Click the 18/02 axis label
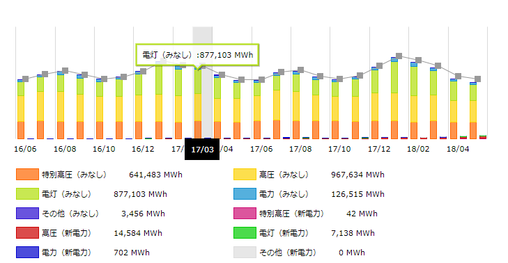 click(x=418, y=149)
